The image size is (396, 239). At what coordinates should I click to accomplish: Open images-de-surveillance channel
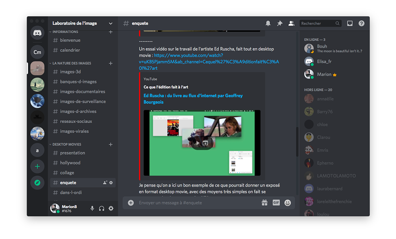point(83,101)
